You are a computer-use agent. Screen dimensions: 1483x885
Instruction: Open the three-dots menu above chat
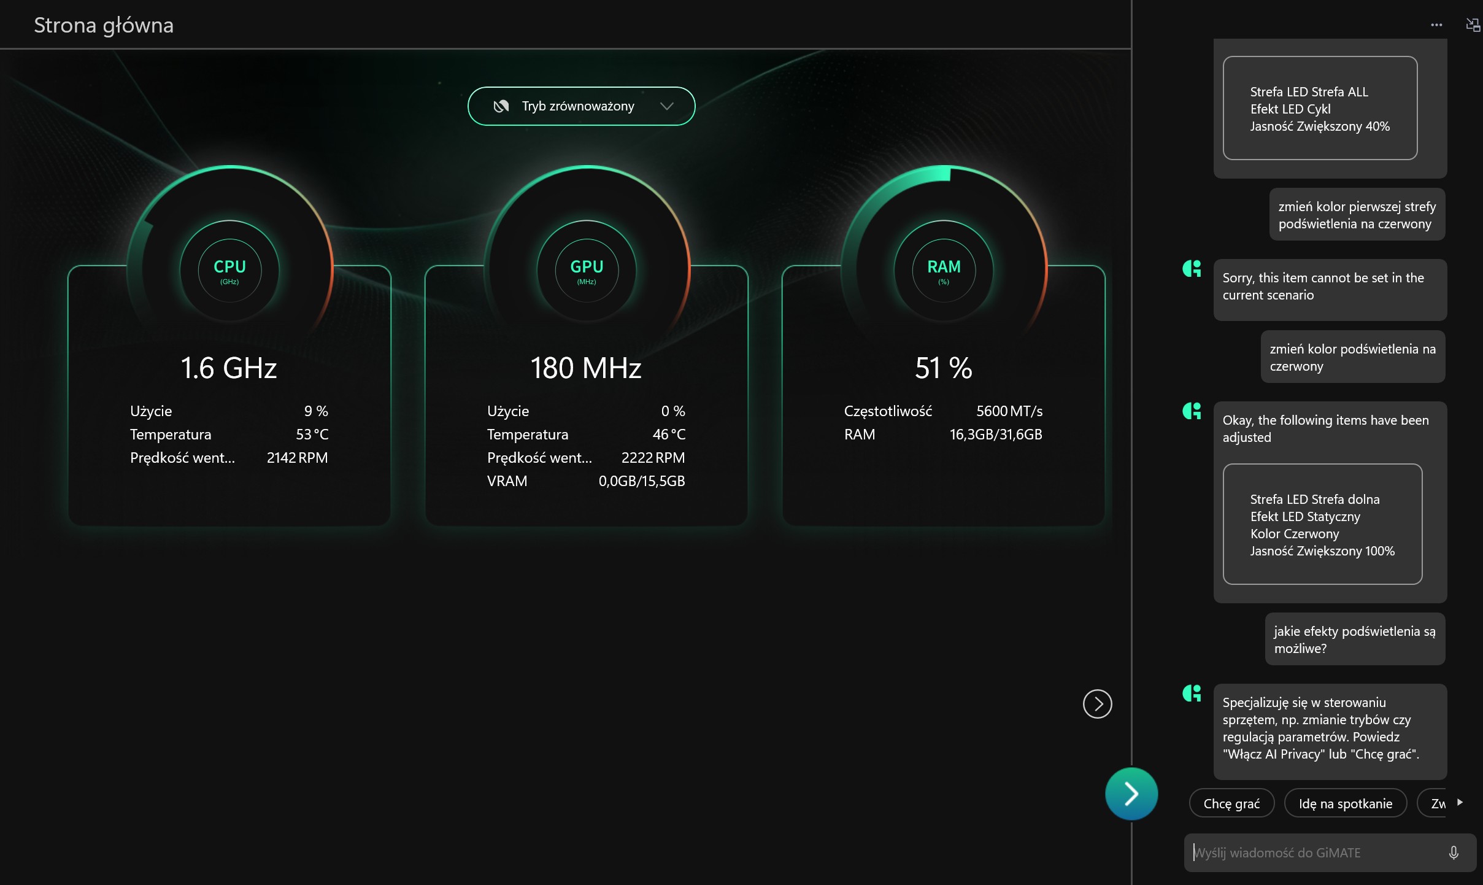(1436, 25)
